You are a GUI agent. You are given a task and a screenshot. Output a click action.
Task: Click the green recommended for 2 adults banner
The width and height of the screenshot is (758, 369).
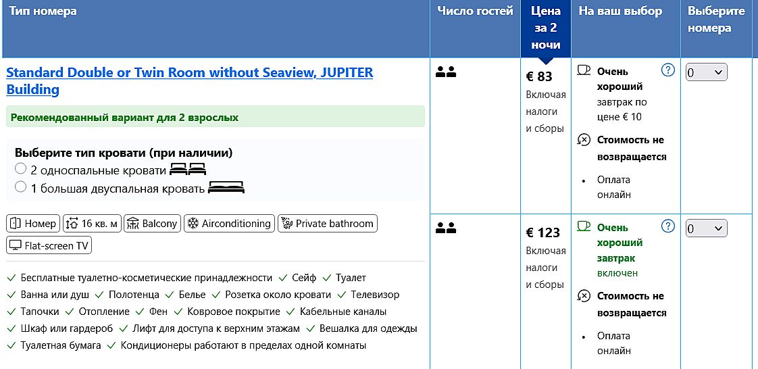click(x=215, y=117)
